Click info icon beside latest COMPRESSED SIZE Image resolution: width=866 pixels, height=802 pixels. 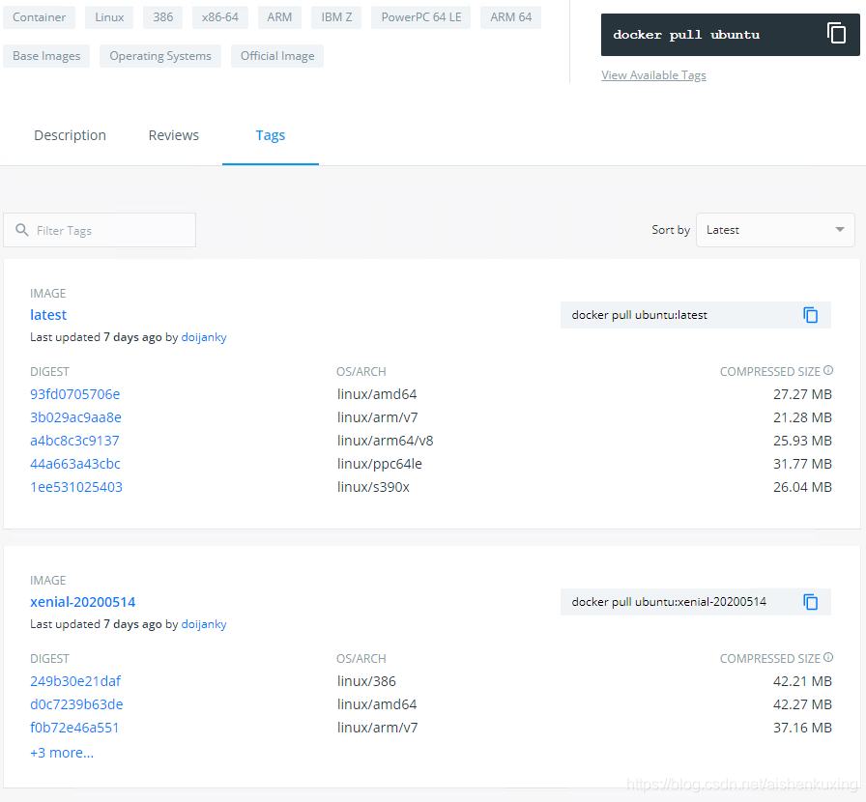[x=828, y=371]
